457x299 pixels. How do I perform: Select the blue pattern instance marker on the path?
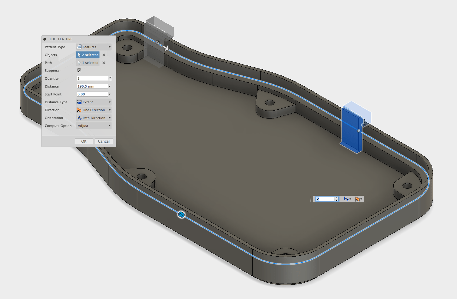click(x=181, y=215)
